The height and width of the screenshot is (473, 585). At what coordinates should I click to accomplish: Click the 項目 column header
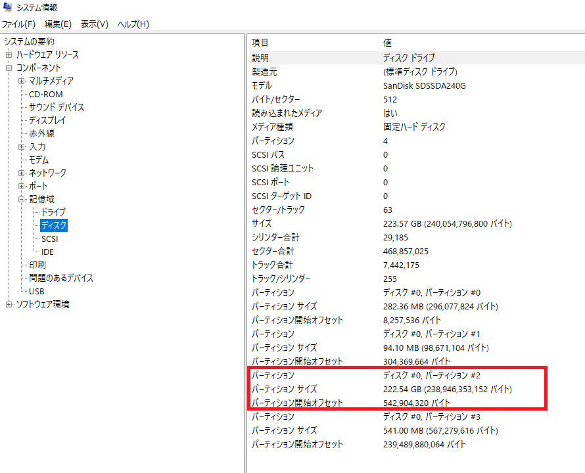pyautogui.click(x=313, y=43)
